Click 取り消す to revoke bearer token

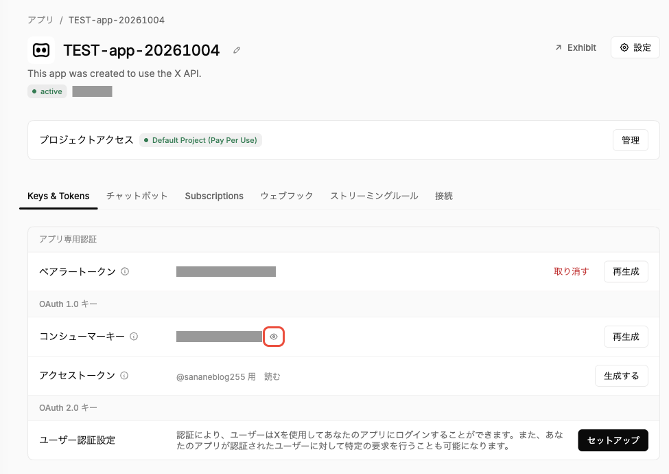click(572, 271)
